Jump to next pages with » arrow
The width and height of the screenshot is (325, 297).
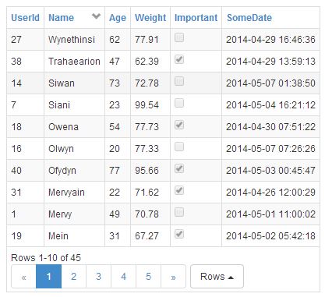coord(173,277)
